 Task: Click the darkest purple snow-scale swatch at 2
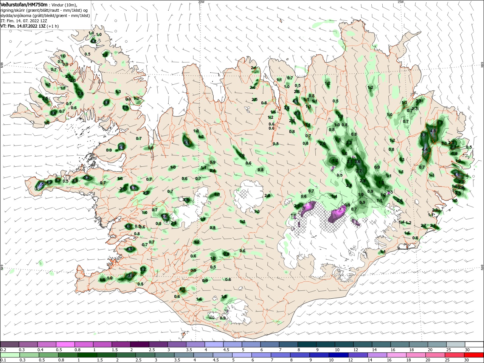139,344
